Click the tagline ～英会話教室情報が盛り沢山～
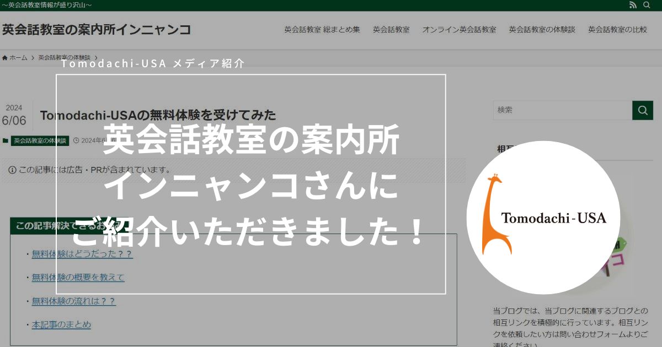The height and width of the screenshot is (347, 662). 46,5
